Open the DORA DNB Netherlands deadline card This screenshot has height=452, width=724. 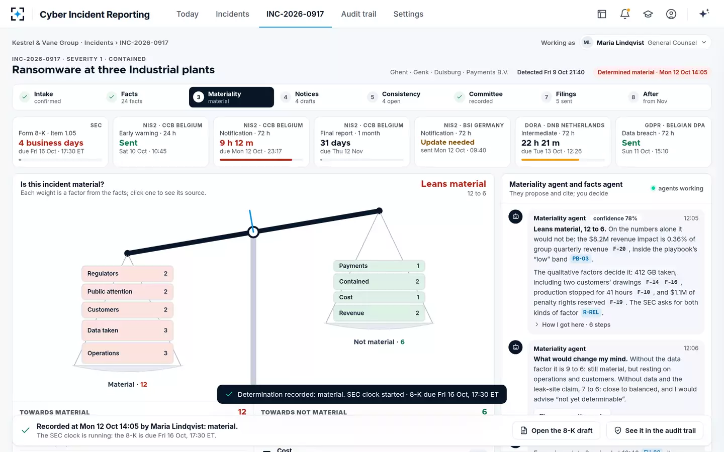(x=563, y=142)
